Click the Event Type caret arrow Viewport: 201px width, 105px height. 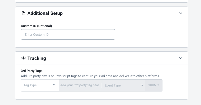[142, 85]
